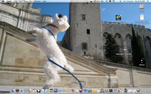Open the blue grid icon in Dock
The image size is (151, 94).
[x=115, y=90]
